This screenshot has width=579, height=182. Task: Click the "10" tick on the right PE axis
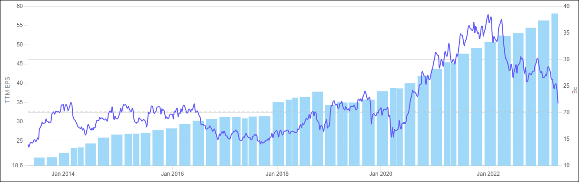566,165
